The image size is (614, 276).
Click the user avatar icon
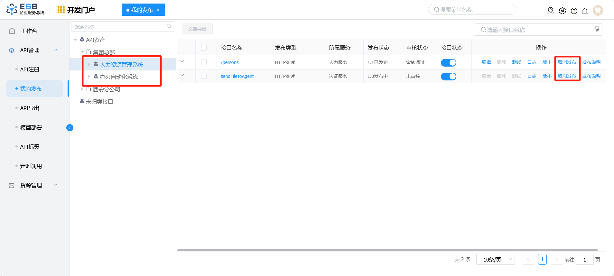[x=598, y=11]
